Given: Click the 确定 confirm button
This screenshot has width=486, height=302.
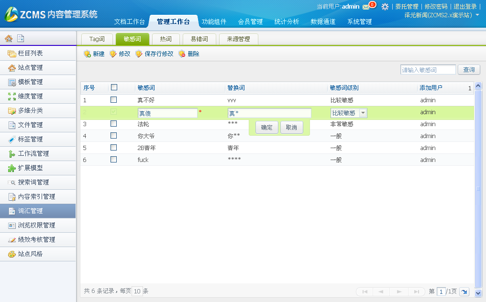Looking at the screenshot, I should click(266, 128).
